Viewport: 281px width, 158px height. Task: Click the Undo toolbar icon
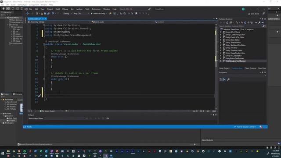(53, 14)
